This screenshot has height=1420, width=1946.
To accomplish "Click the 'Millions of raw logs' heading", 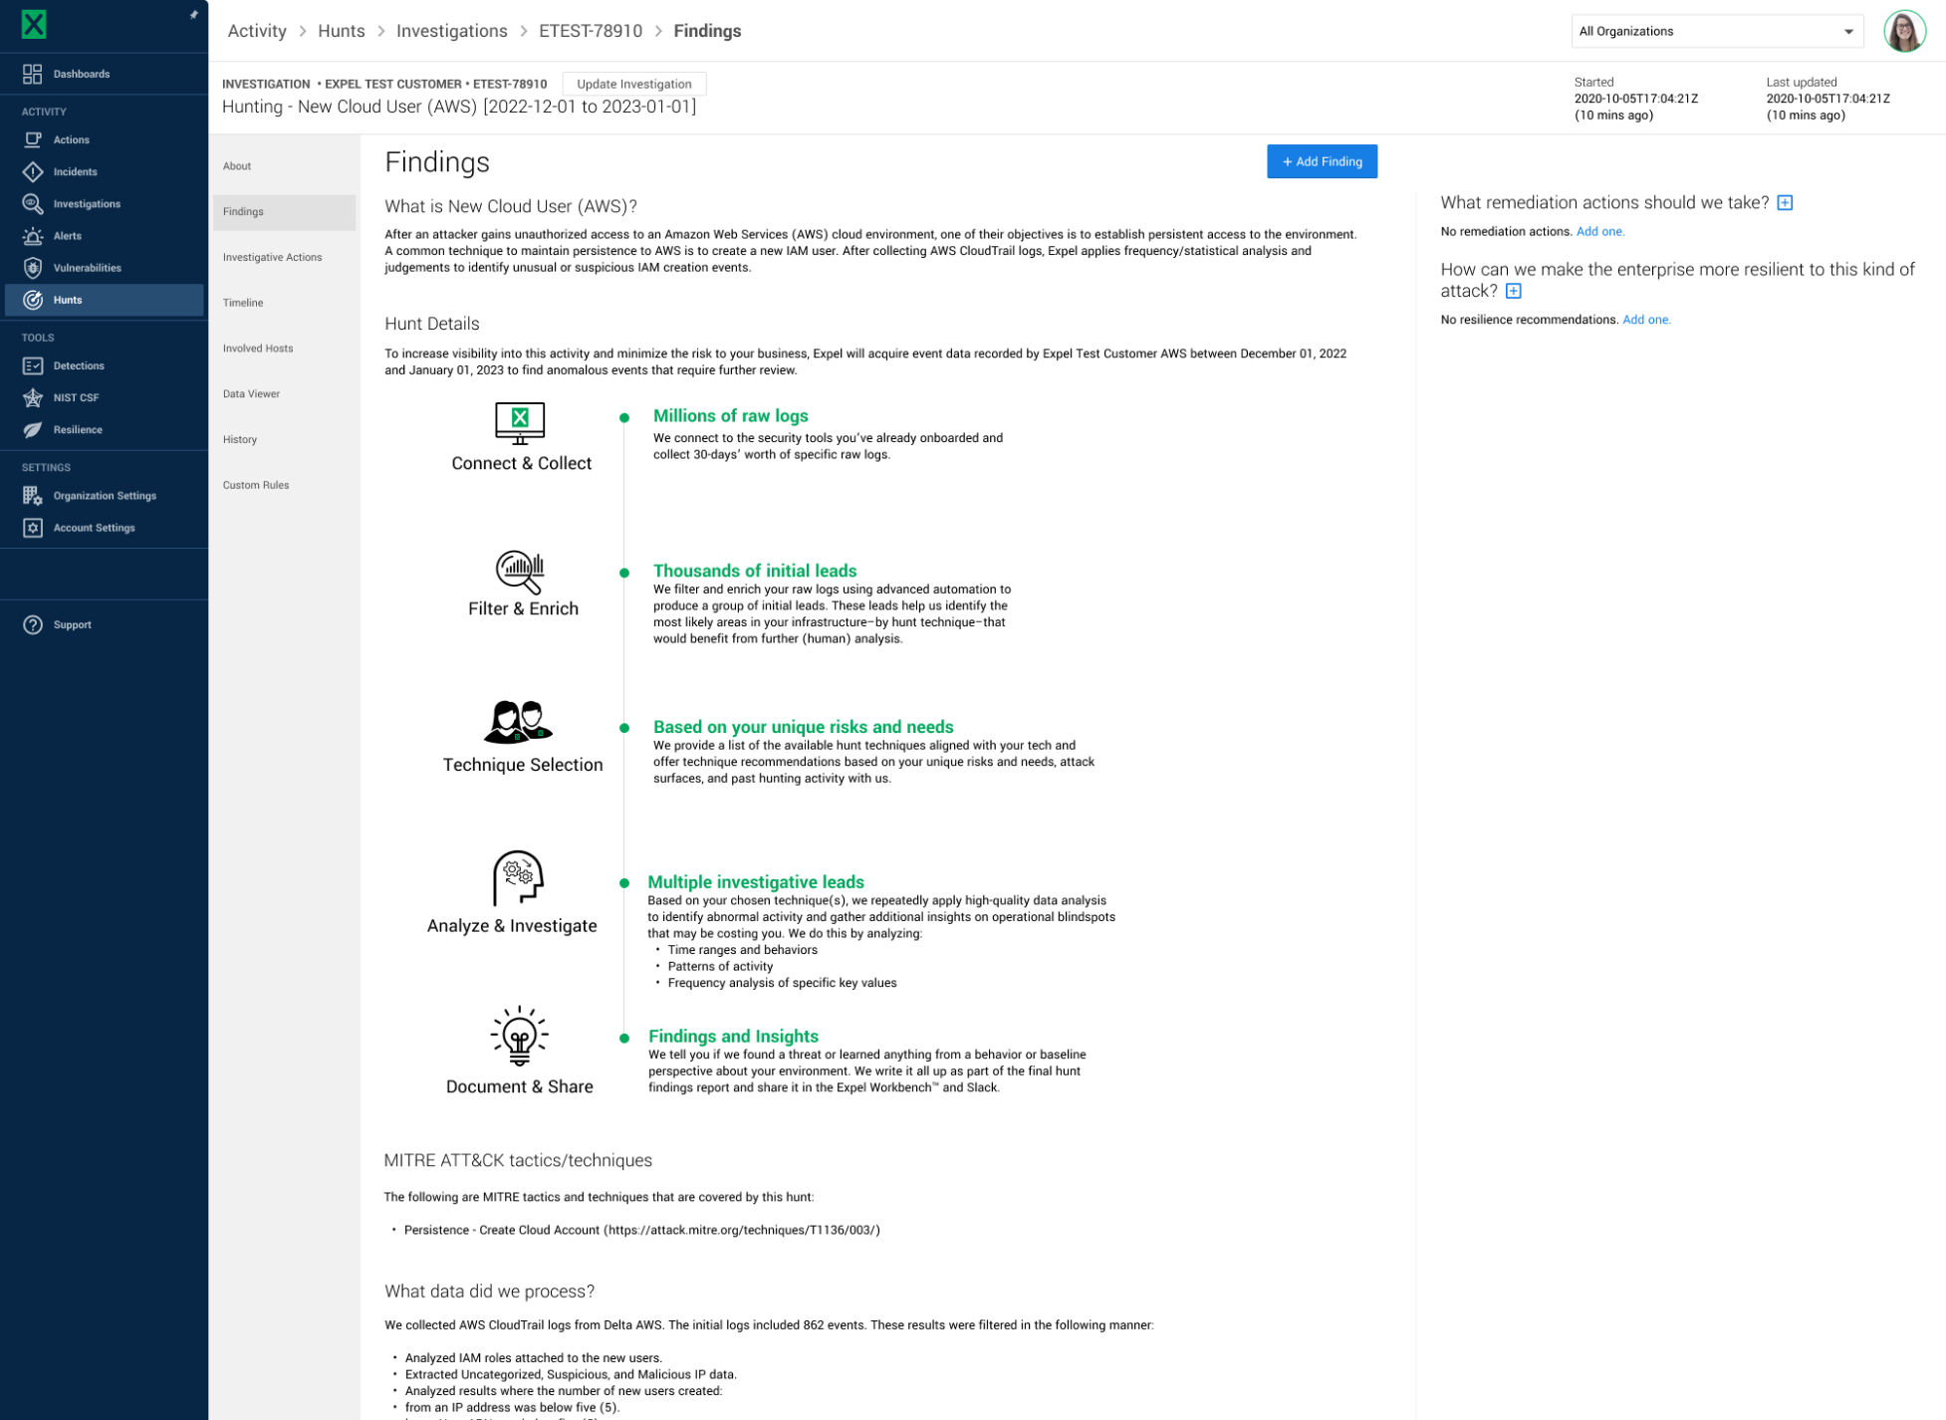I will click(730, 416).
